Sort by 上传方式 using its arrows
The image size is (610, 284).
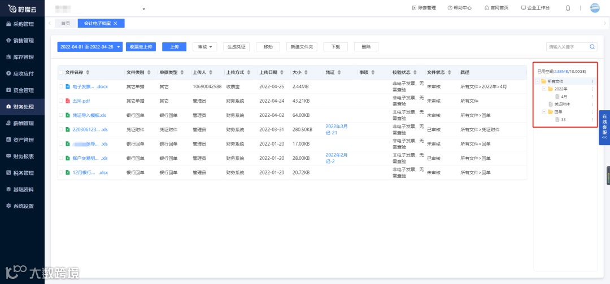click(248, 72)
